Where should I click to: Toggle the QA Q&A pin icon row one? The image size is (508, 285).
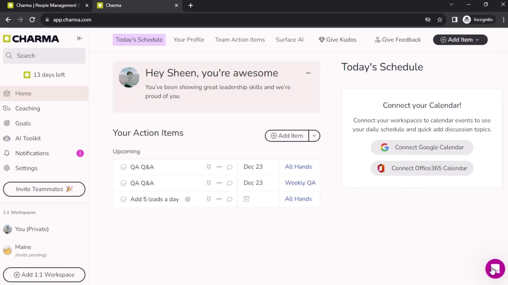tap(208, 167)
